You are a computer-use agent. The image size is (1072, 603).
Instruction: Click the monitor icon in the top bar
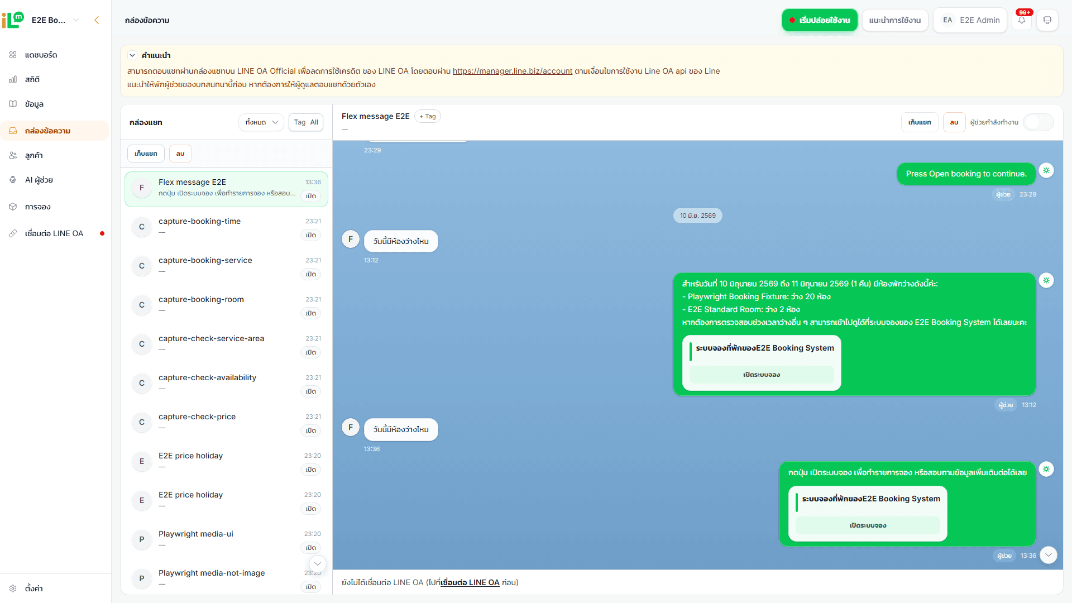coord(1047,20)
